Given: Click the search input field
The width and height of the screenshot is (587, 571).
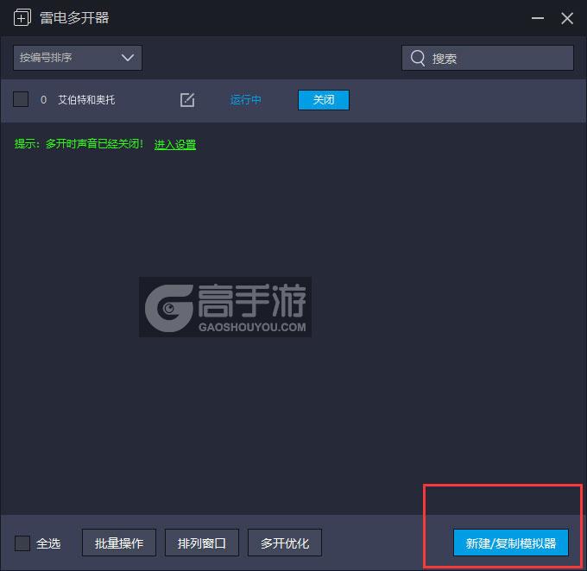Looking at the screenshot, I should point(488,58).
